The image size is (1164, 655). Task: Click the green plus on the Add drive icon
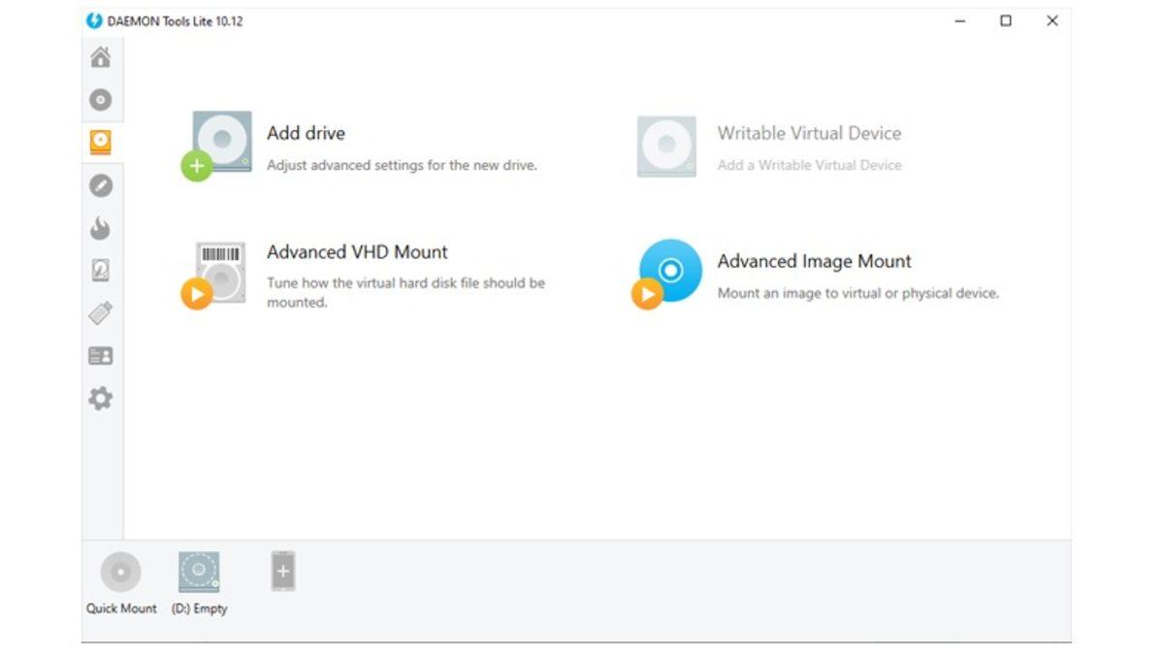click(196, 167)
